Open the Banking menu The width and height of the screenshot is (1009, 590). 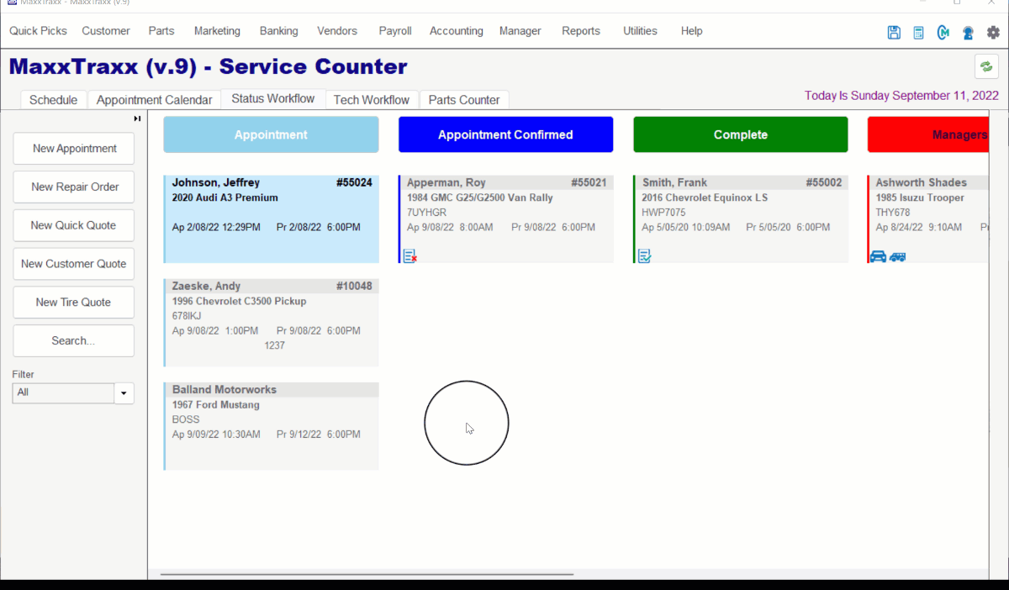(x=279, y=31)
